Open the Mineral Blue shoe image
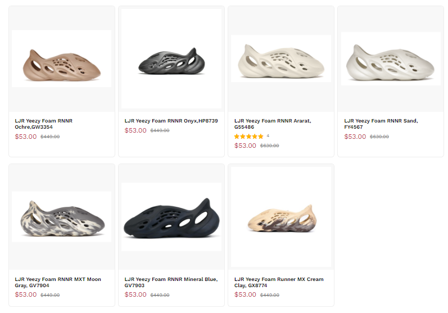The image size is (448, 313). tap(171, 216)
